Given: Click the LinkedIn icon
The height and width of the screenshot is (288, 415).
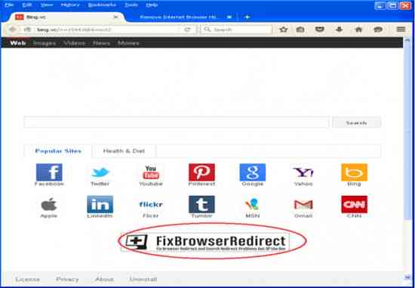Looking at the screenshot, I should (100, 204).
